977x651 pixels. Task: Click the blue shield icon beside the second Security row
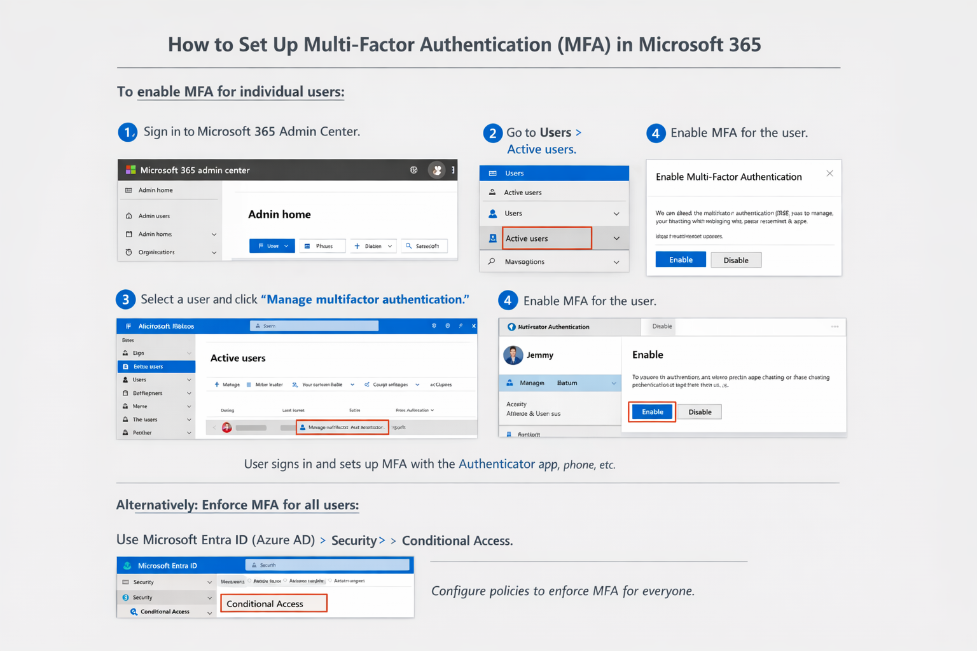click(125, 598)
